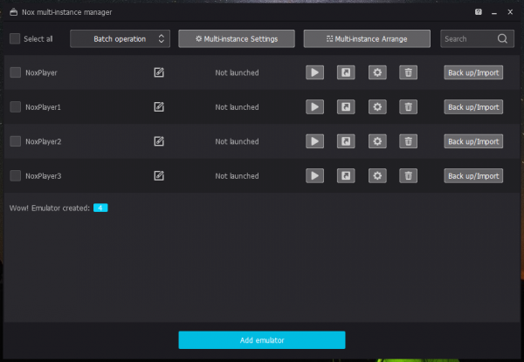Launch the NoxPlayer instance with play icon

coord(314,72)
